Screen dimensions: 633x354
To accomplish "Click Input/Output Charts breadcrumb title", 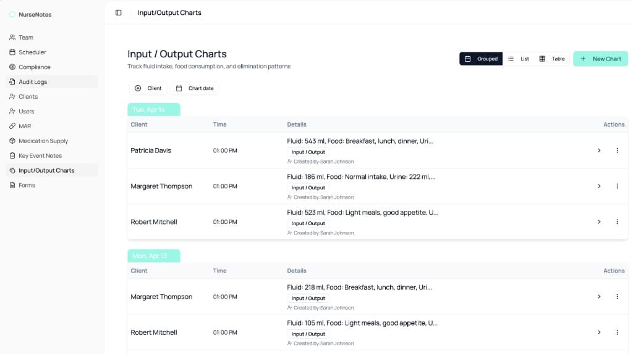I will [169, 12].
